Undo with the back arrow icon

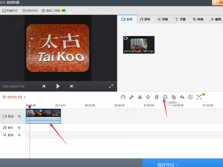182,97
